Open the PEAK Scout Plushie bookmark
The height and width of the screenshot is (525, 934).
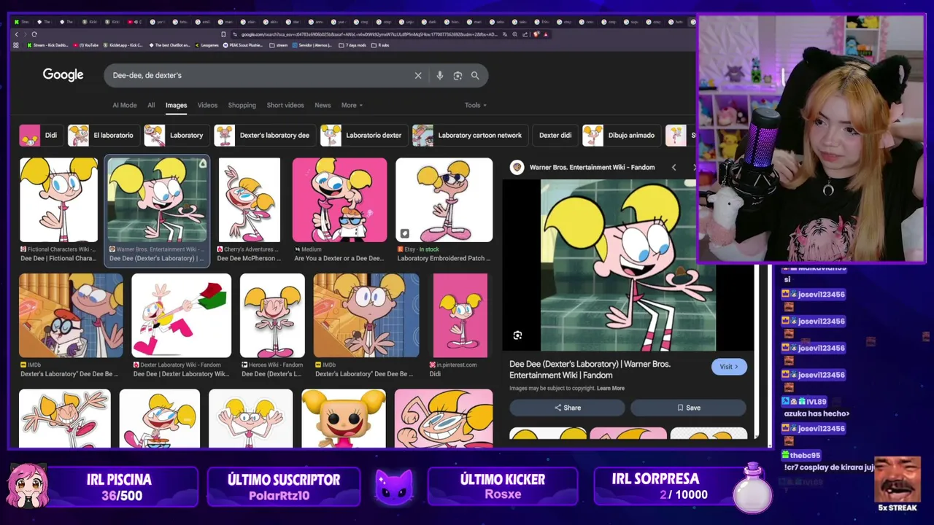[242, 45]
